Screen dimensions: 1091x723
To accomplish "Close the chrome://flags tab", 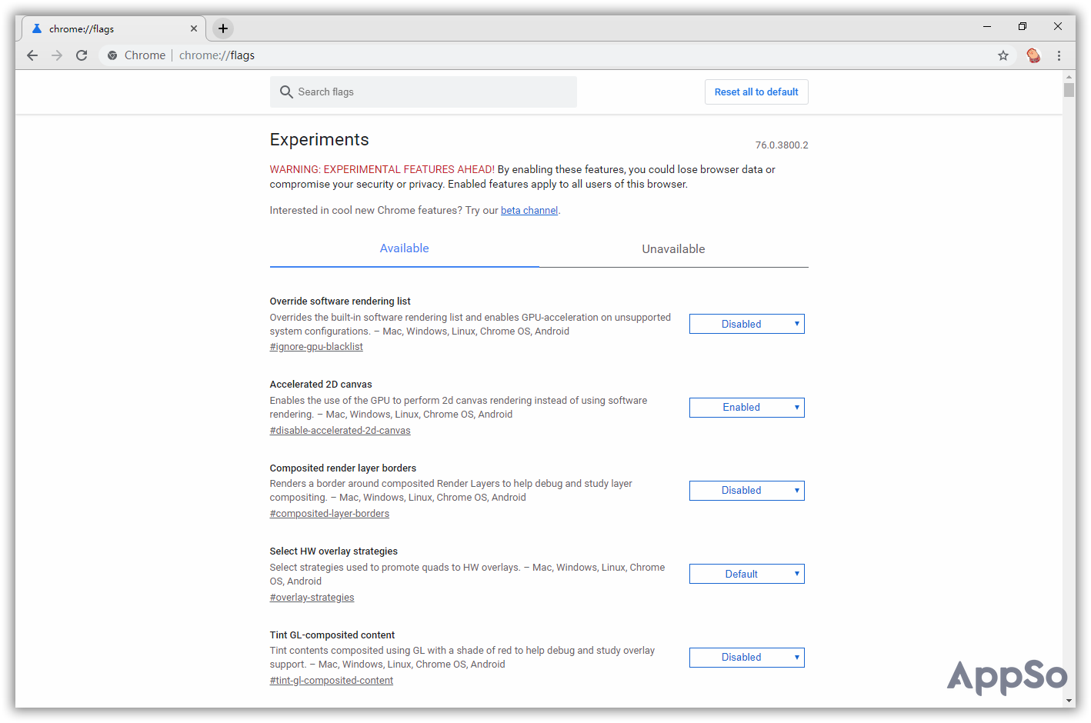I will coord(194,28).
